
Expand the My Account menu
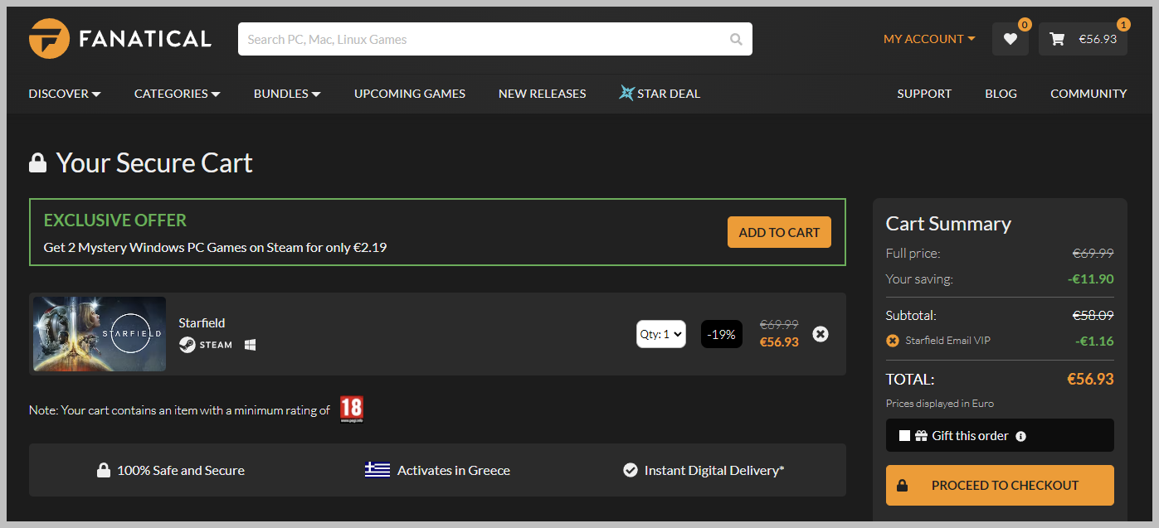[929, 39]
